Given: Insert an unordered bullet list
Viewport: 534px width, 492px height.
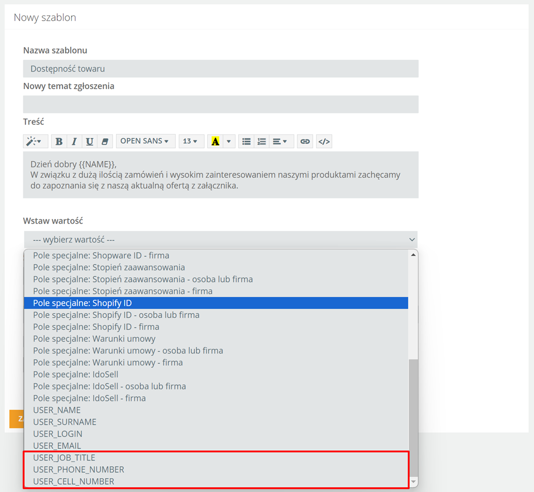Looking at the screenshot, I should [x=246, y=141].
